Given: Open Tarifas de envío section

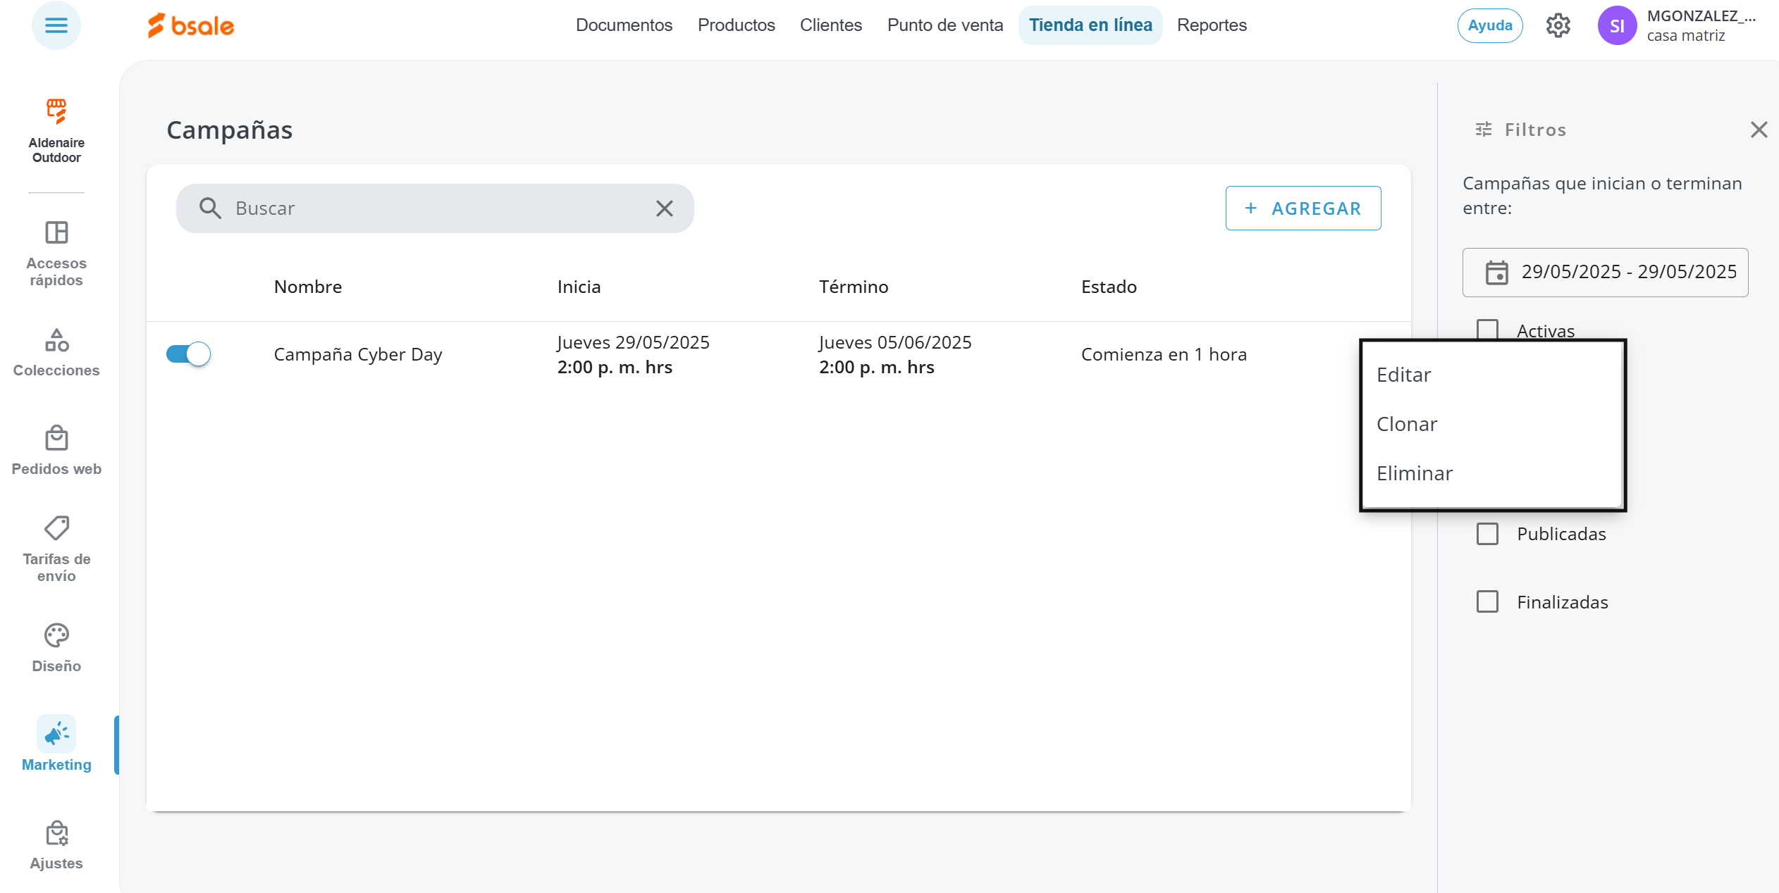Looking at the screenshot, I should point(56,549).
